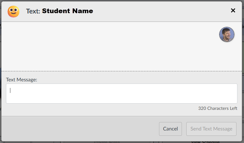The image size is (244, 143).
Task: Click the empty header area beside Student Name
Action: pos(160,11)
